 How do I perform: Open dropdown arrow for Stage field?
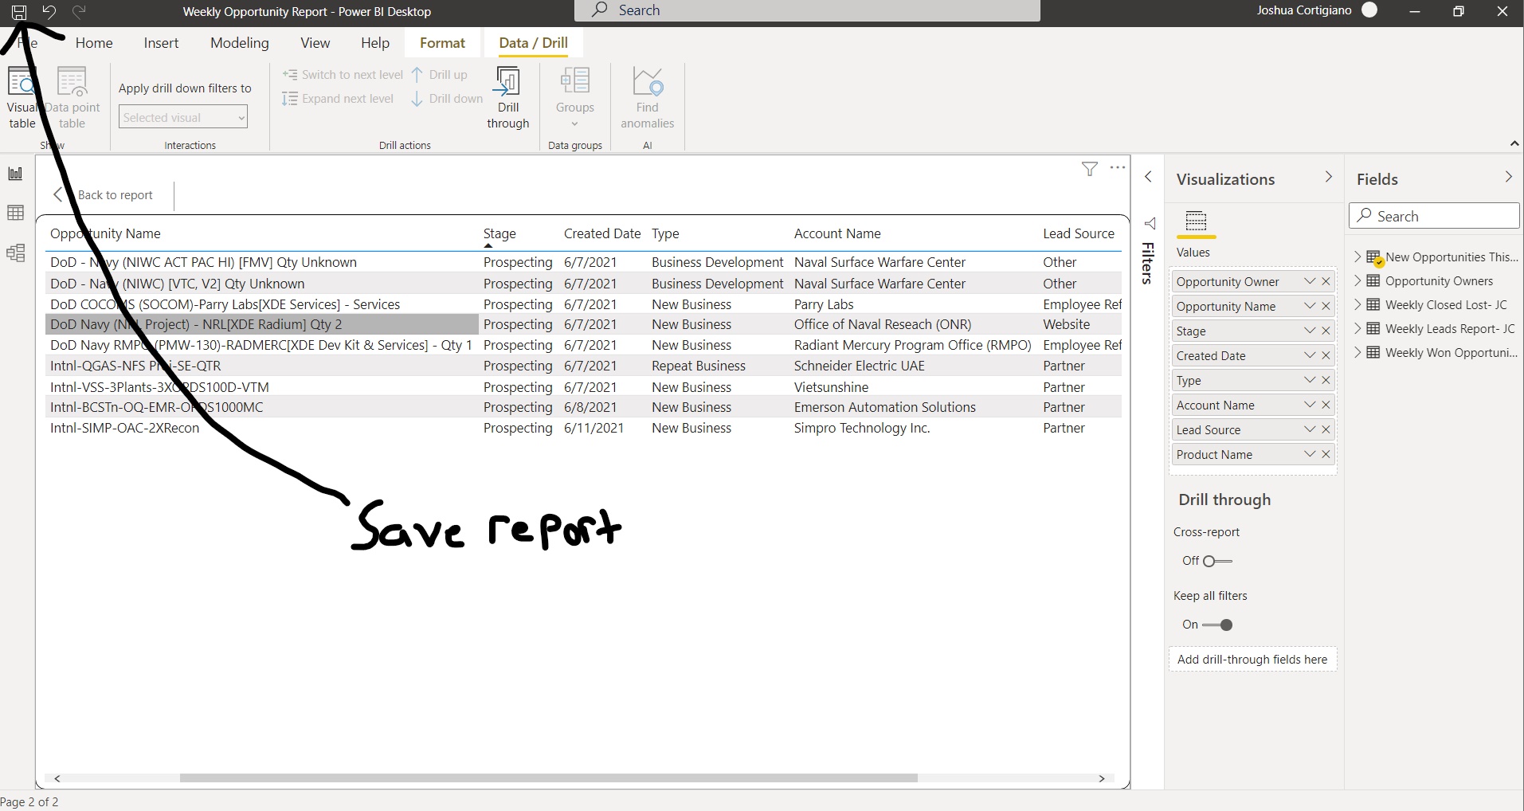(x=1309, y=331)
